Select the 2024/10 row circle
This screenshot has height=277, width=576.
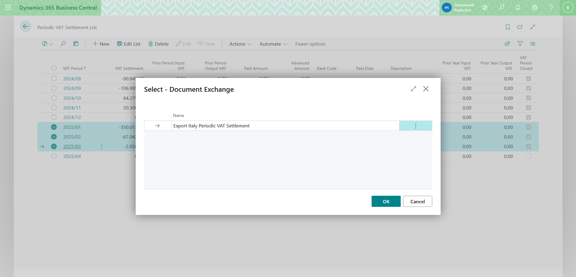coord(54,98)
